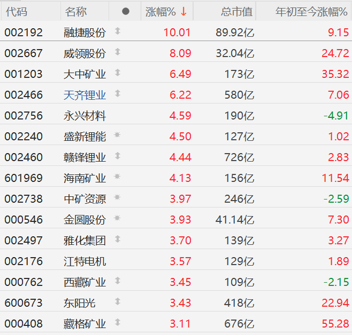The image size is (352, 335).
Task: Click the 名称 column header
Action: point(76,12)
